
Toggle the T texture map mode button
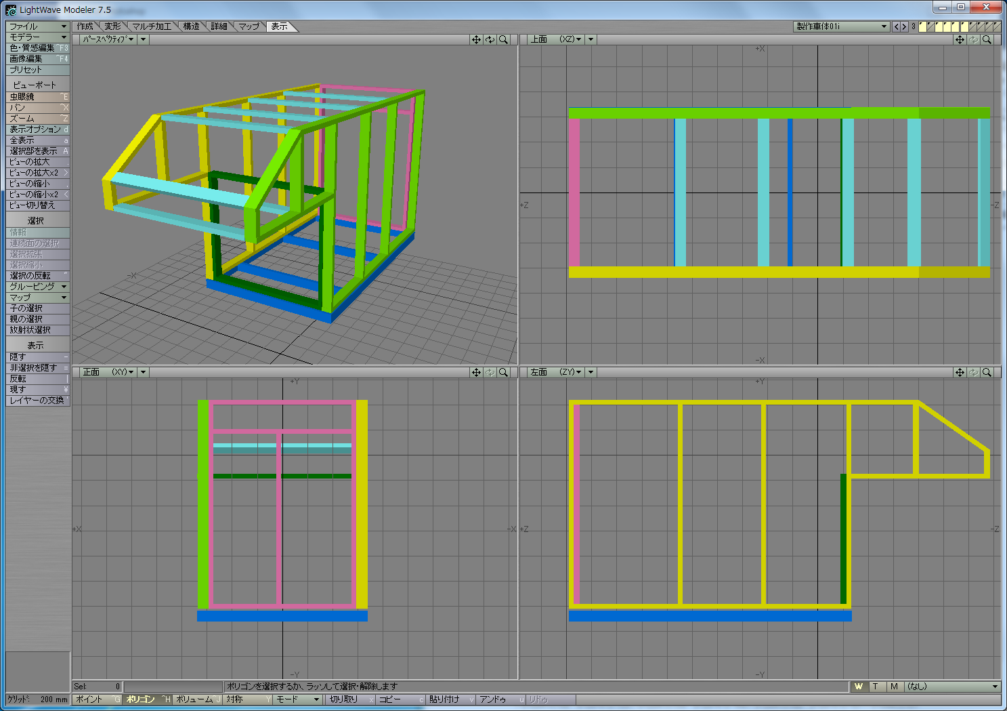(876, 687)
